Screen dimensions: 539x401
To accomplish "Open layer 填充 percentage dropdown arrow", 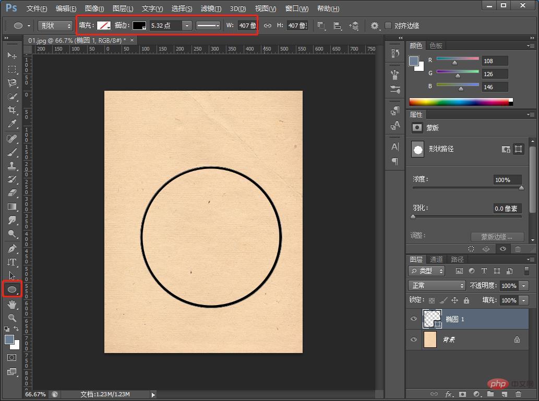I will [523, 300].
